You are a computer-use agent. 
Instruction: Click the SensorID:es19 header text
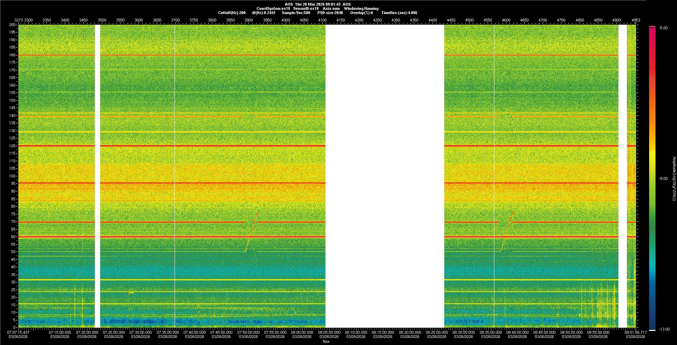[306, 8]
